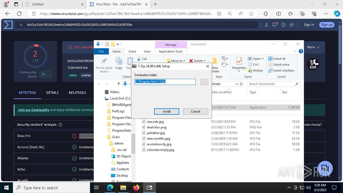Select the Desktop folder in tree

120,176
